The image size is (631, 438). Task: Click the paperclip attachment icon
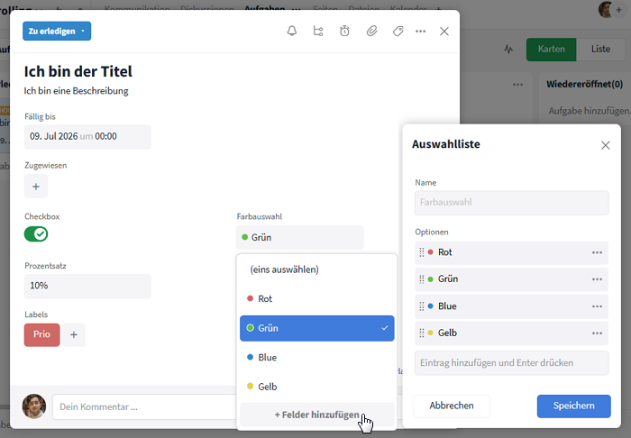371,31
